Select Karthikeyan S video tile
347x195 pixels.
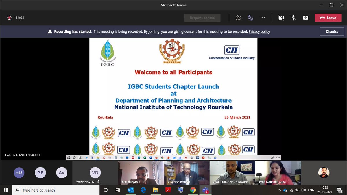click(141, 173)
